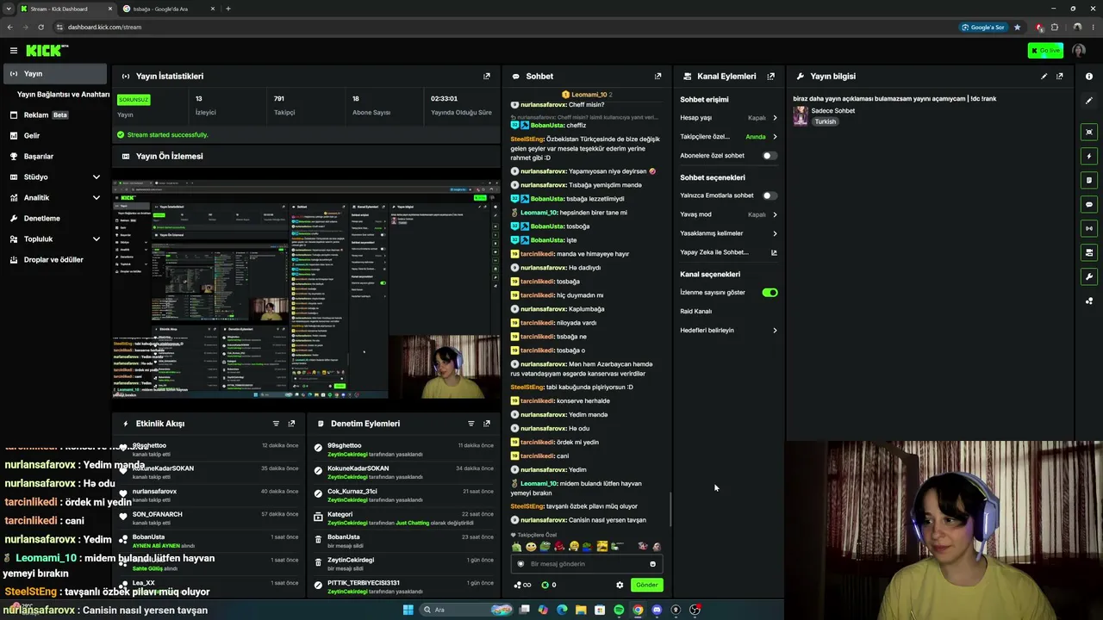The height and width of the screenshot is (620, 1103).
Task: Open Droplar ve ödüller in sidebar
Action: [55, 259]
